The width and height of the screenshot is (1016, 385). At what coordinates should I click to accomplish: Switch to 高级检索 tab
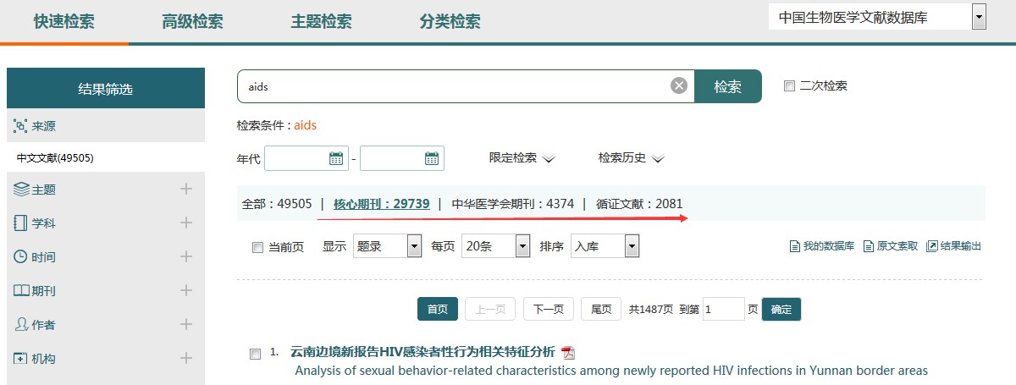point(192,21)
